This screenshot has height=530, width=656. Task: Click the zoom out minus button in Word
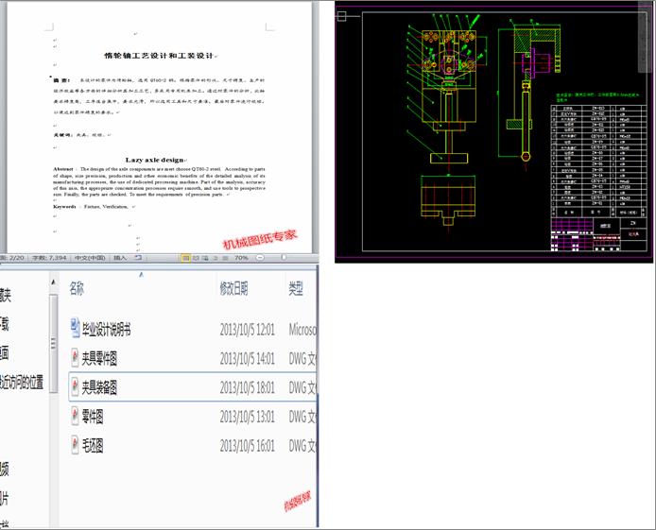tap(260, 258)
